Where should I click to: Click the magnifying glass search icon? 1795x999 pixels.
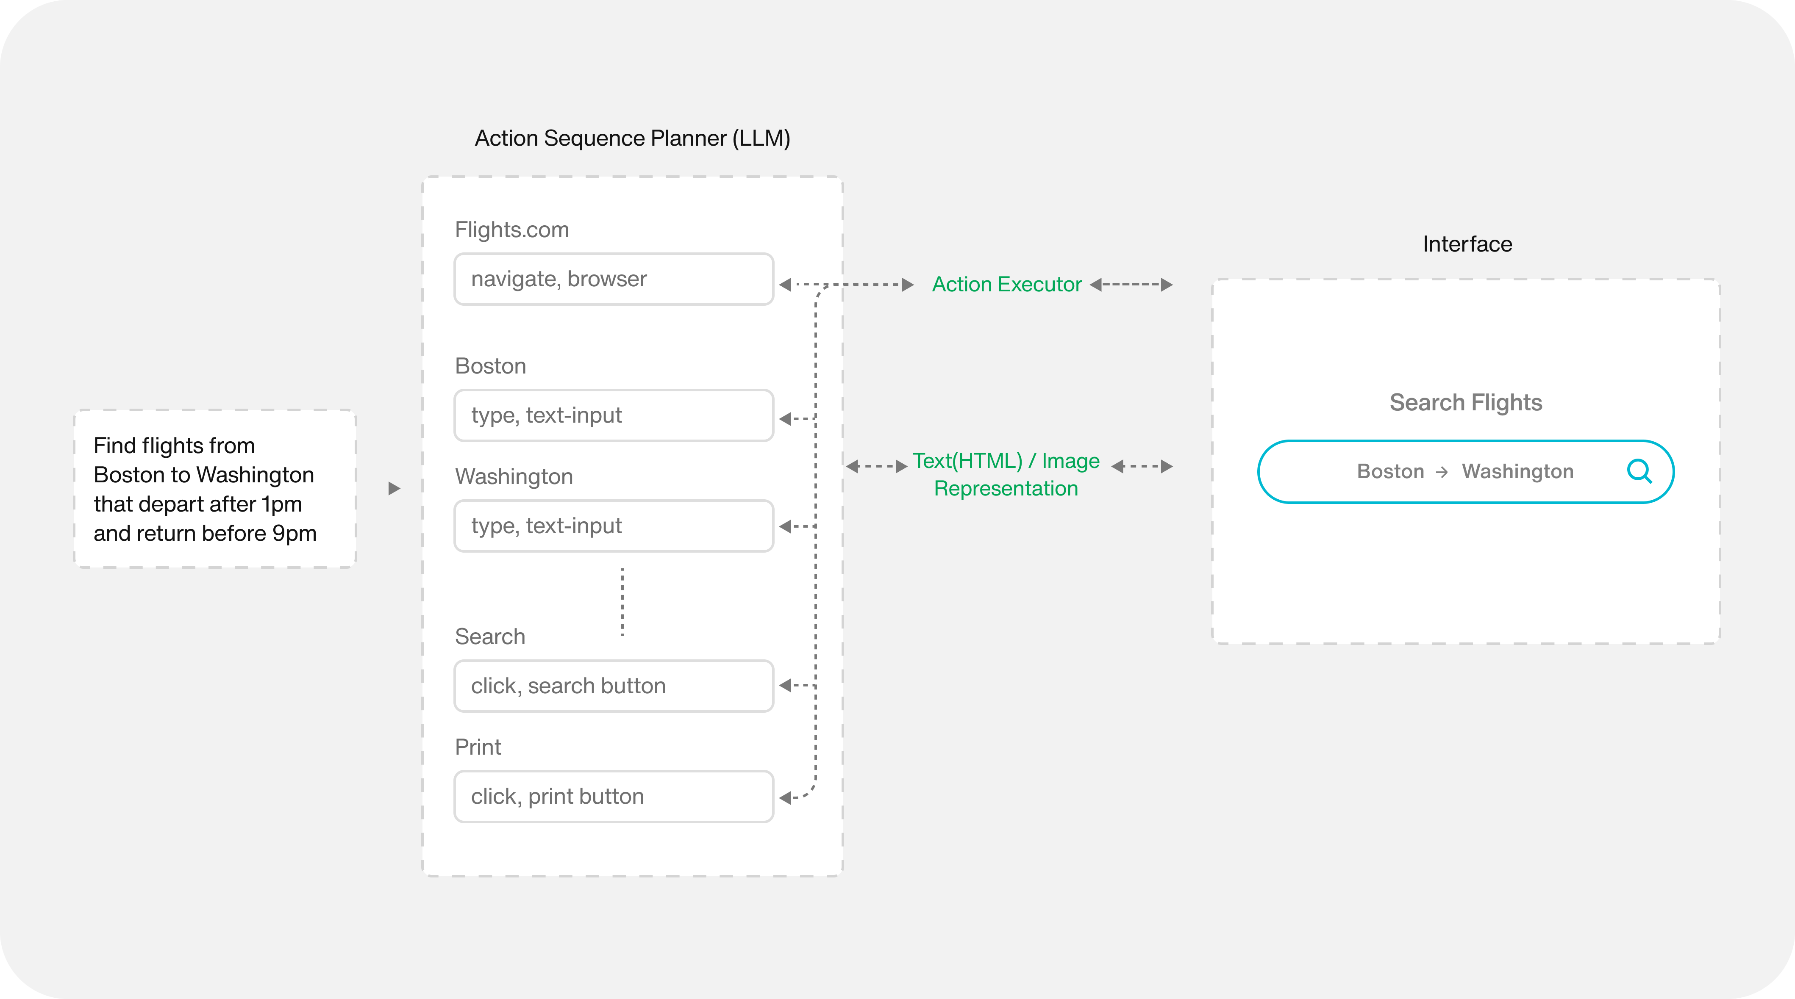(1639, 471)
